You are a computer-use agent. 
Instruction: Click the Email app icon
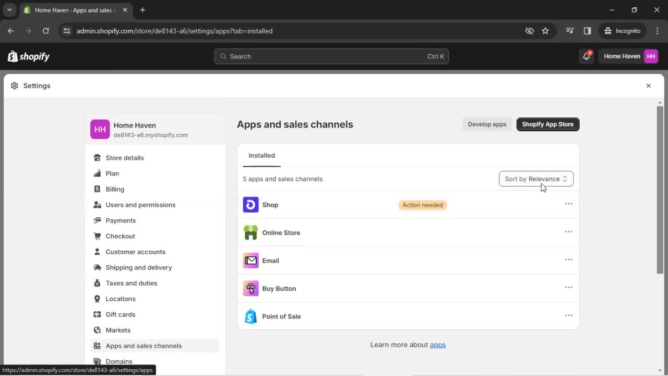coord(250,261)
